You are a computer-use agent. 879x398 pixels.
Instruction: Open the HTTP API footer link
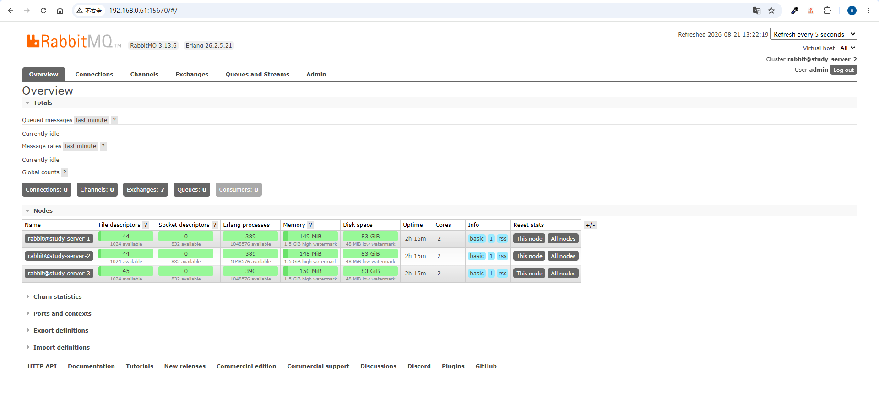click(x=42, y=366)
